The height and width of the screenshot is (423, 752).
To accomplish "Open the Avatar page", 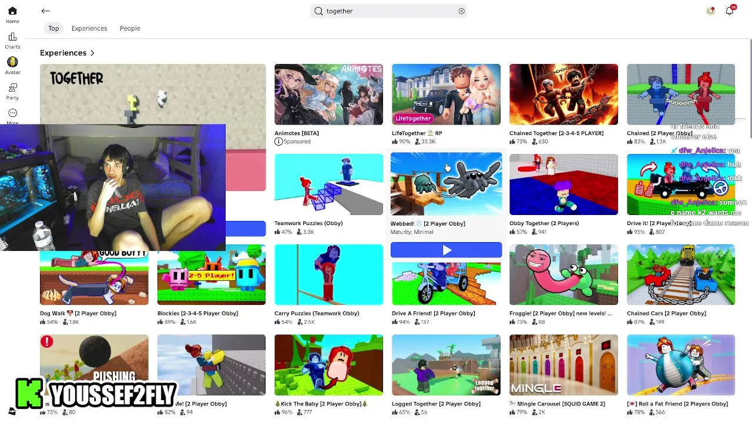I will click(x=12, y=66).
